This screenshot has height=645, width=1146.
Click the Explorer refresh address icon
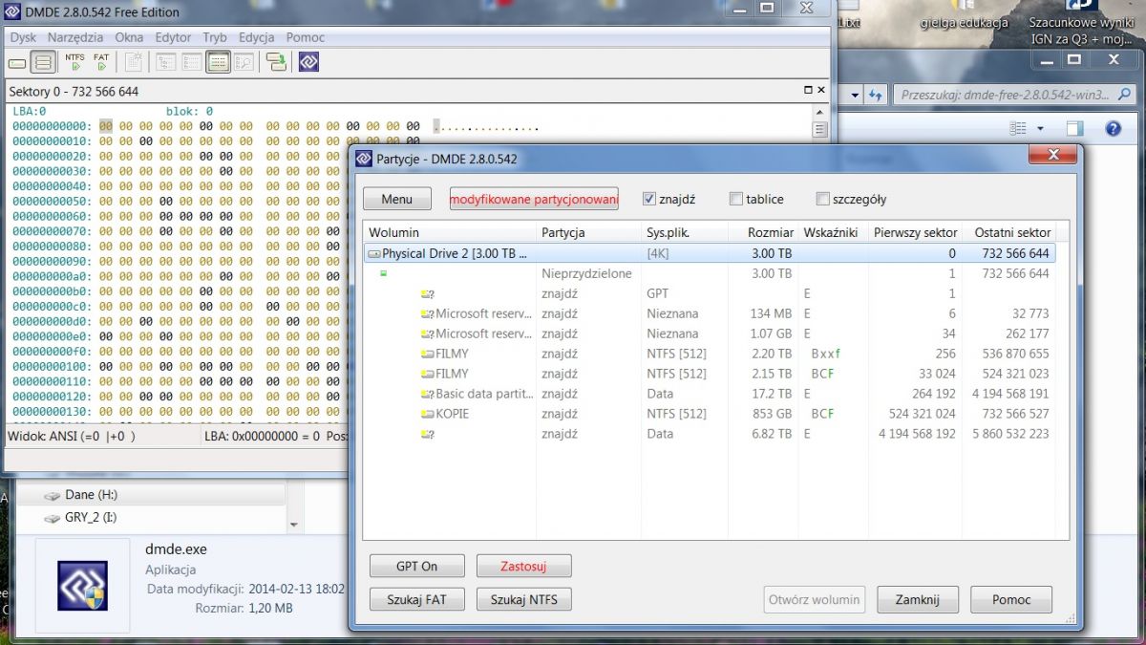[x=875, y=95]
